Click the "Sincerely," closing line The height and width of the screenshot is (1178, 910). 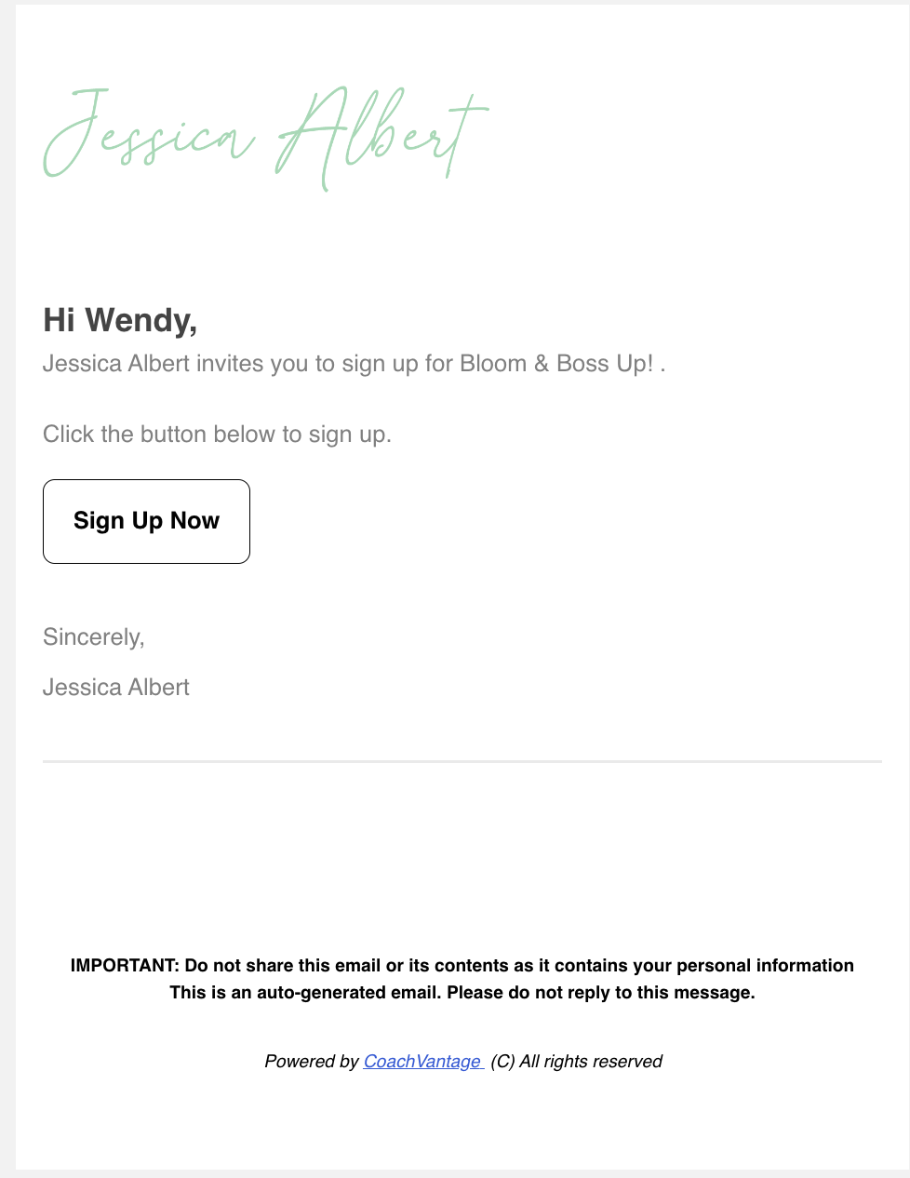[x=94, y=637]
